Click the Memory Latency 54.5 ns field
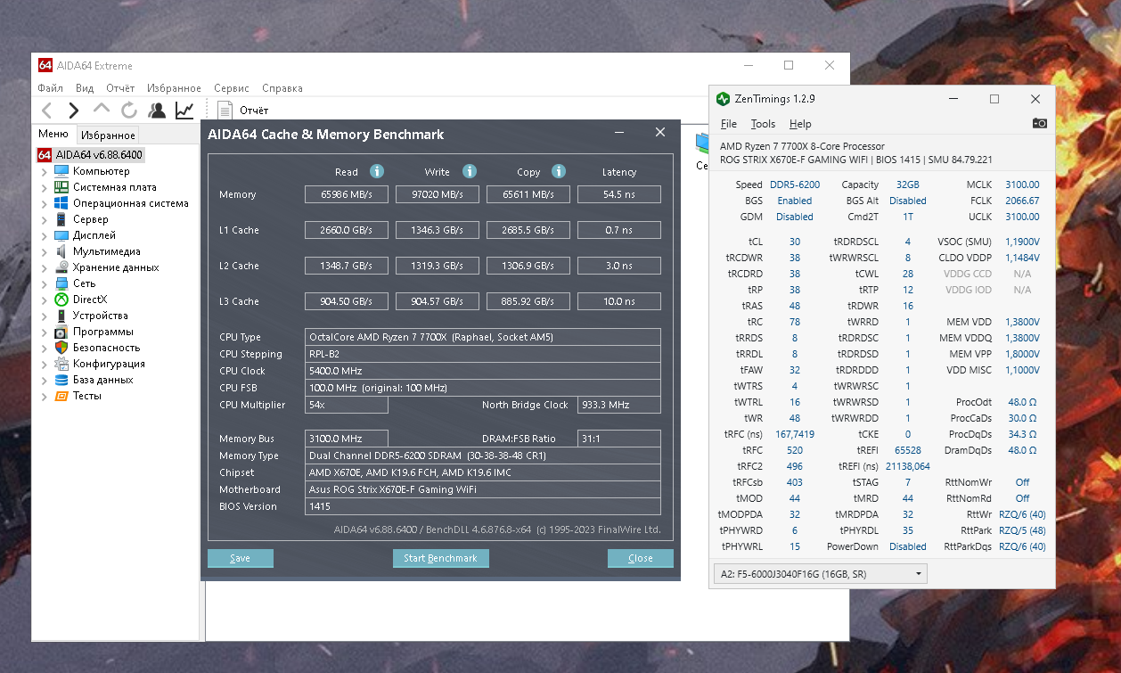 619,194
